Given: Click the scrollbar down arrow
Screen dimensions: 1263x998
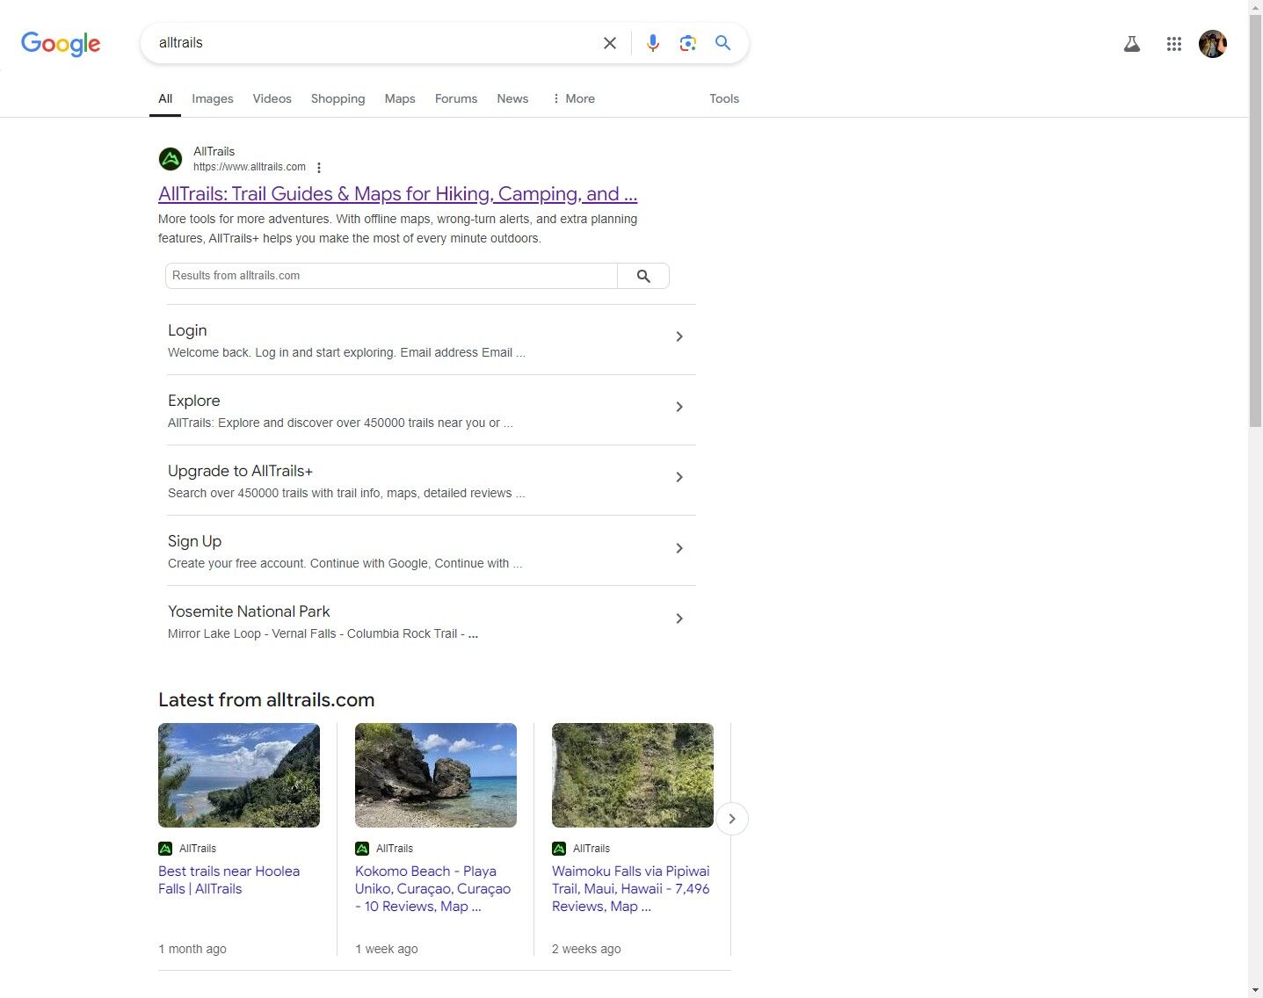Looking at the screenshot, I should coord(1255,991).
